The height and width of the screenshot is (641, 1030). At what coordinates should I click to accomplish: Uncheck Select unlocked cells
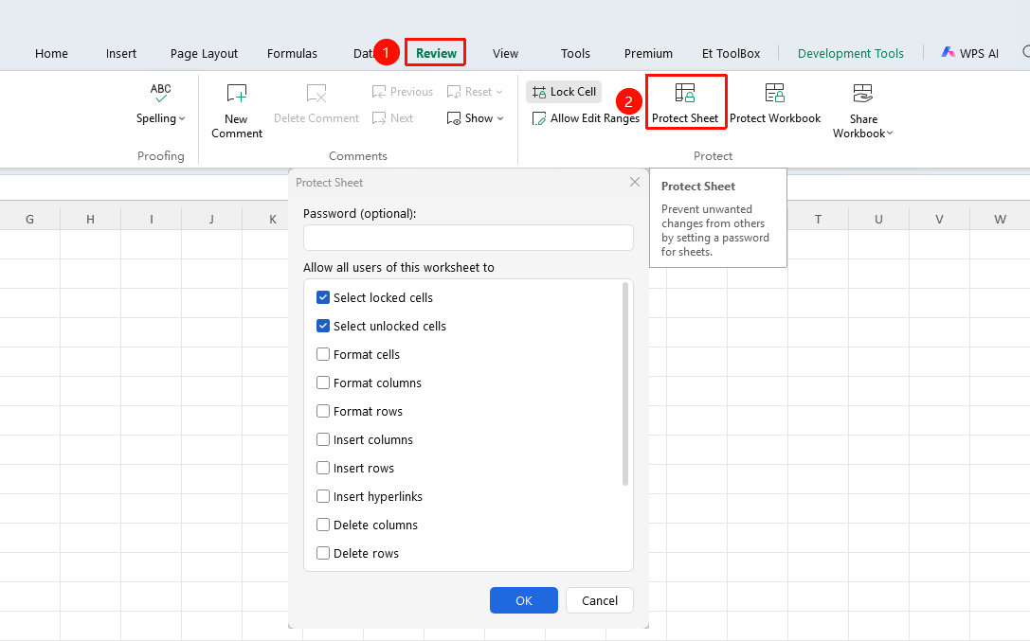323,326
